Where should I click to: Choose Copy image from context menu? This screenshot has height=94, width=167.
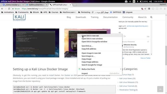(100, 59)
